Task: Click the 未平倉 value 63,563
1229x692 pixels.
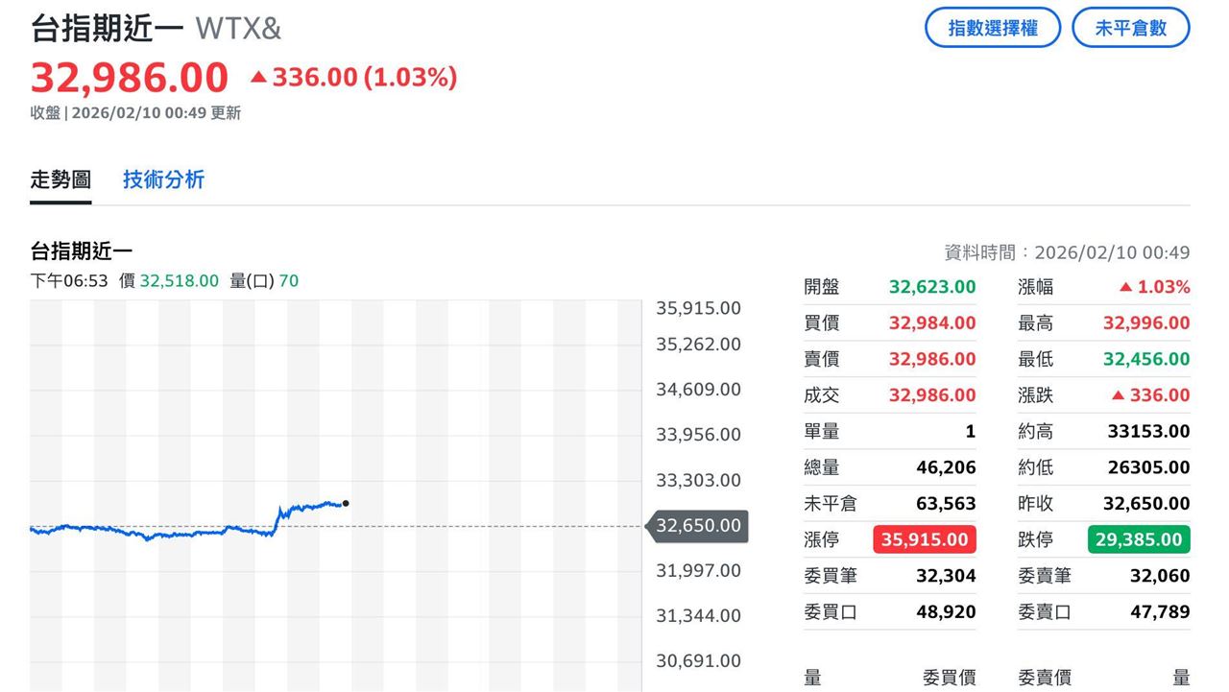Action: pyautogui.click(x=945, y=504)
